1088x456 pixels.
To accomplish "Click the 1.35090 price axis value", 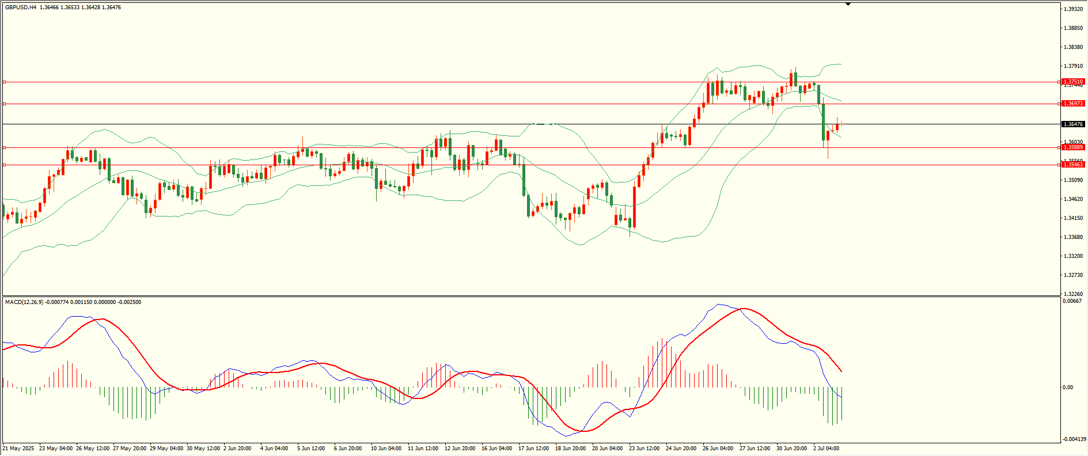I will click(1073, 180).
